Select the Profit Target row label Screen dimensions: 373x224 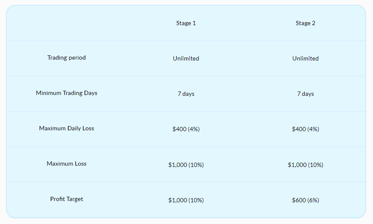point(67,199)
